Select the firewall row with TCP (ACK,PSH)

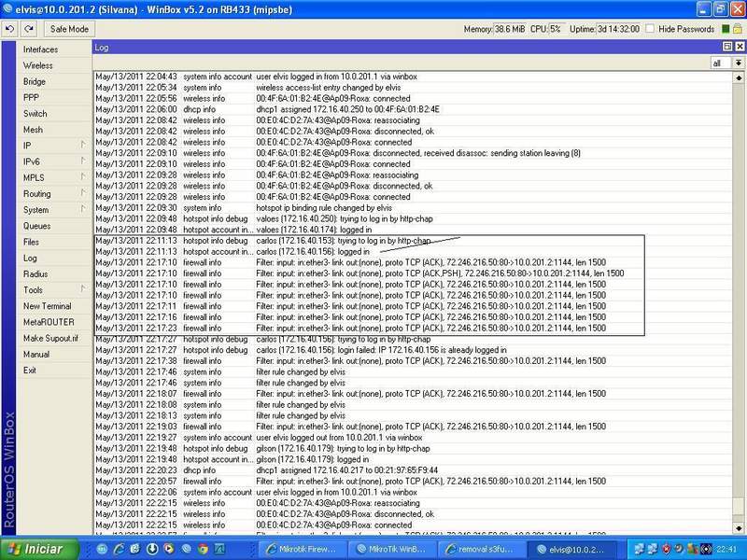[413, 273]
